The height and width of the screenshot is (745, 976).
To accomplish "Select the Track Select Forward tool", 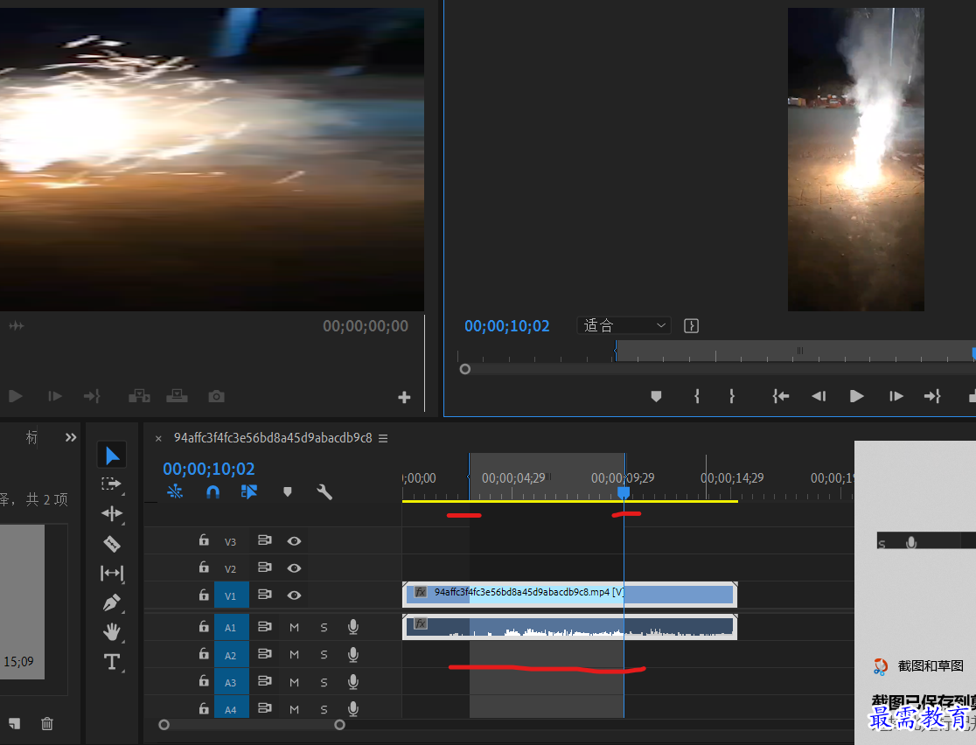I will pyautogui.click(x=111, y=484).
